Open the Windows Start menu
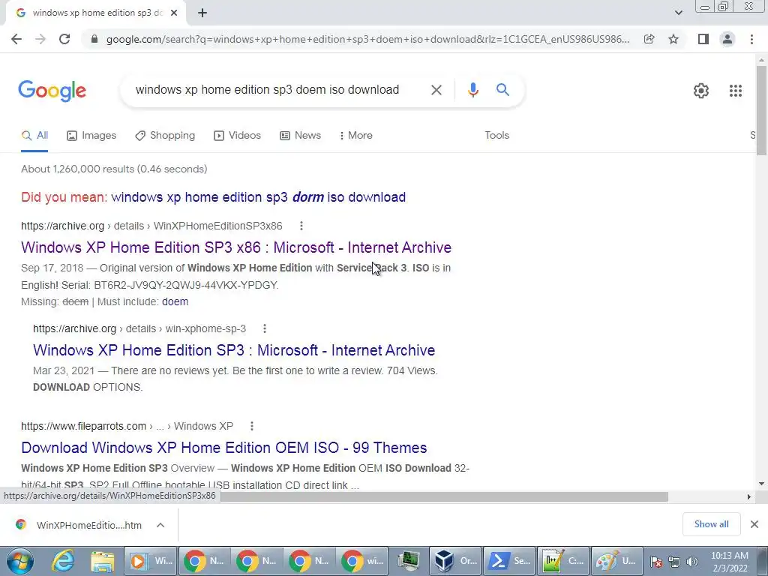This screenshot has width=768, height=576. (x=20, y=561)
